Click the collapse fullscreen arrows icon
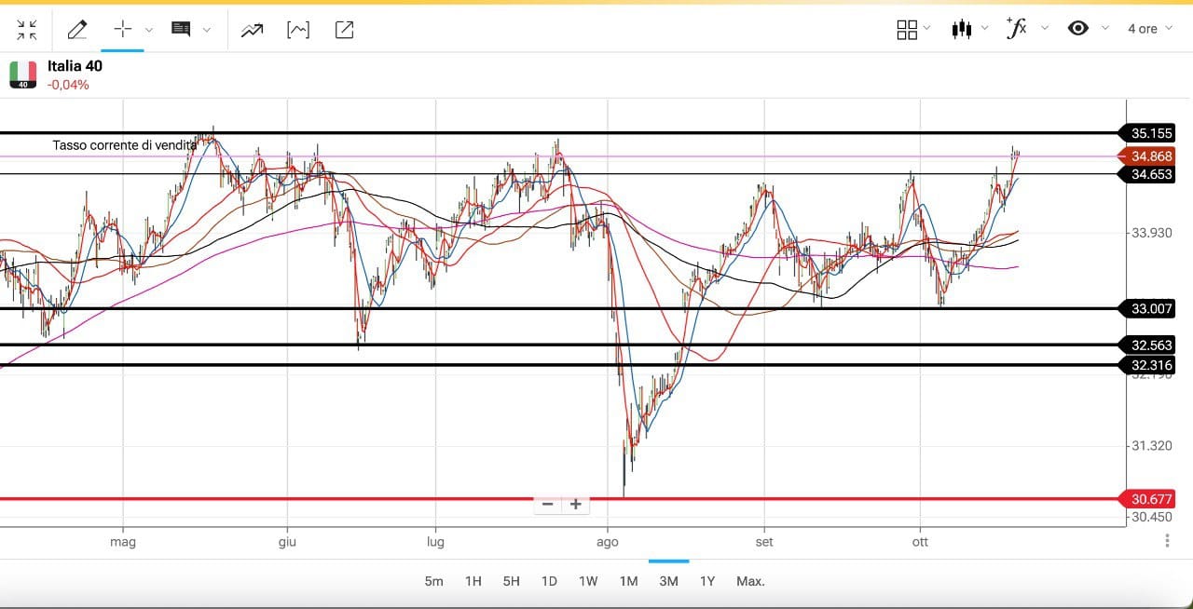Viewport: 1193px width, 609px height. click(27, 30)
